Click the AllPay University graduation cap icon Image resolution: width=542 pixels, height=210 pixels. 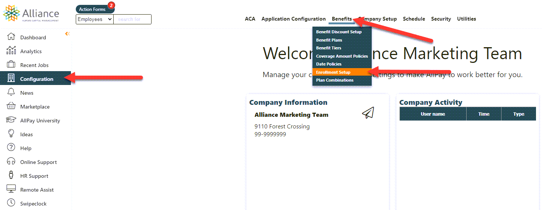pyautogui.click(x=11, y=120)
